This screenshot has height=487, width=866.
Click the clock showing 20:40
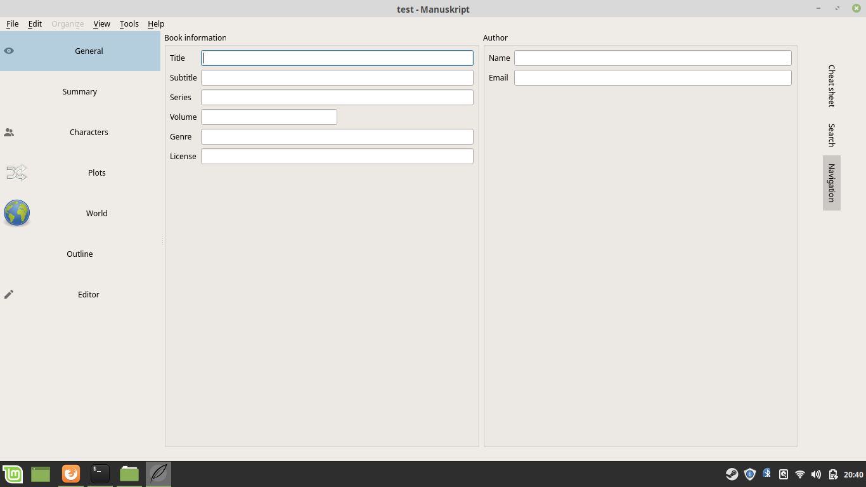[x=853, y=474]
